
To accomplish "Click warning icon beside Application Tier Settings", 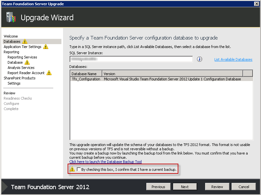I will [46, 47].
